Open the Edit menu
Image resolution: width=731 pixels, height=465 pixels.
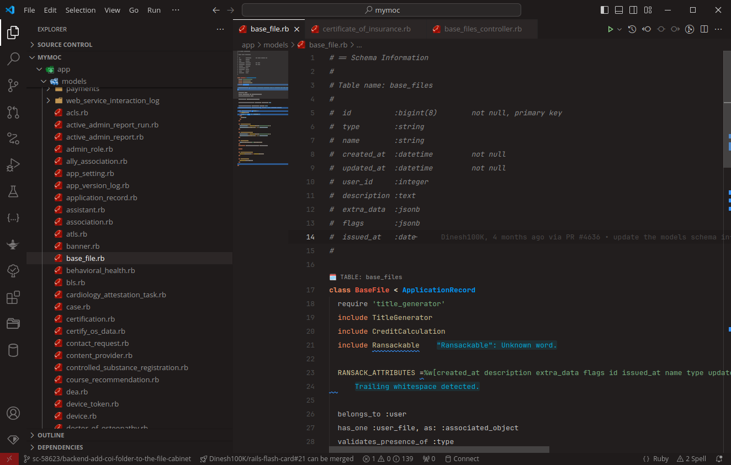click(50, 10)
